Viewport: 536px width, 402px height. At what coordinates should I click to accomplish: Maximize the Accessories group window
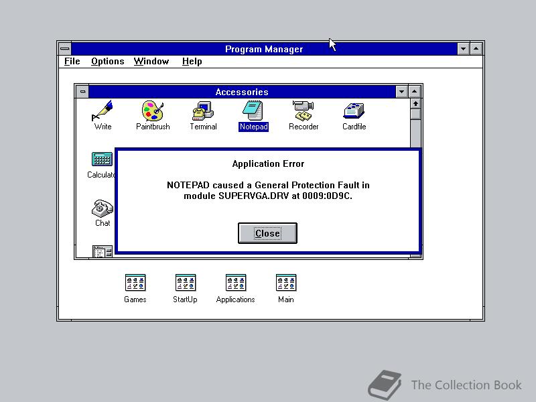tap(414, 92)
